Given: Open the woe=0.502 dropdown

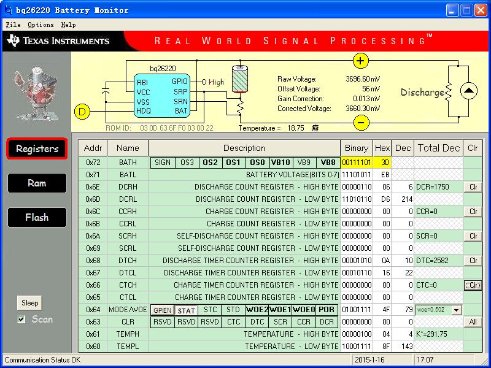Looking at the screenshot, I should (x=456, y=310).
